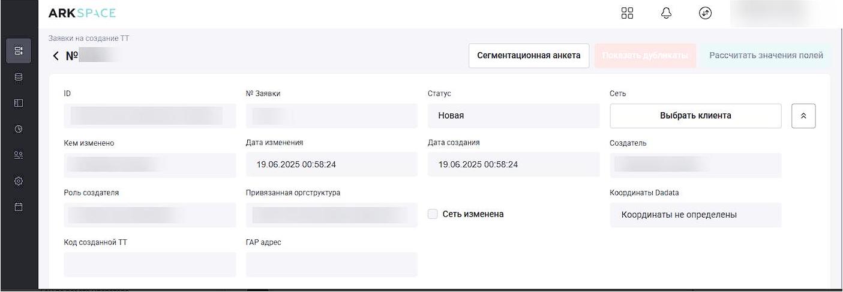Open the database icon in sidebar
Image resolution: width=843 pixels, height=292 pixels.
19,77
